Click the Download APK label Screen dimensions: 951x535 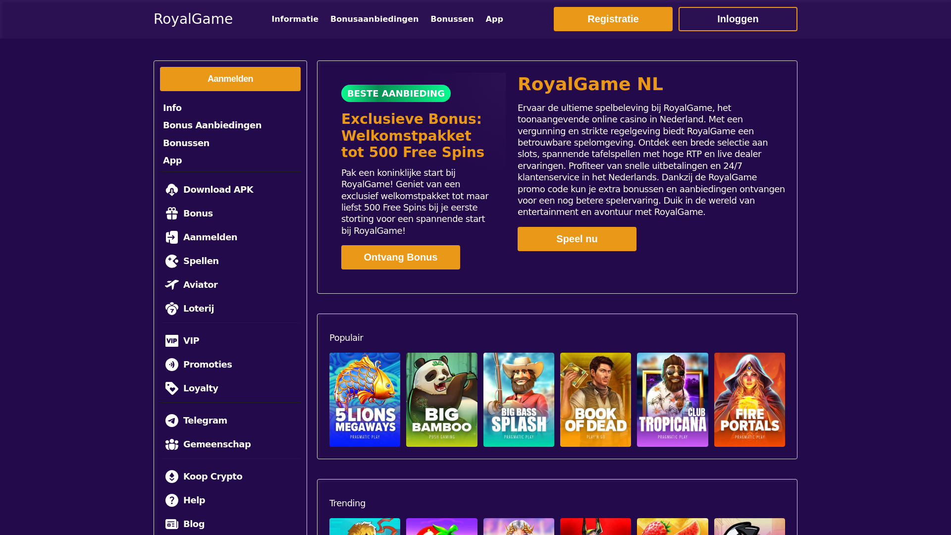click(218, 190)
